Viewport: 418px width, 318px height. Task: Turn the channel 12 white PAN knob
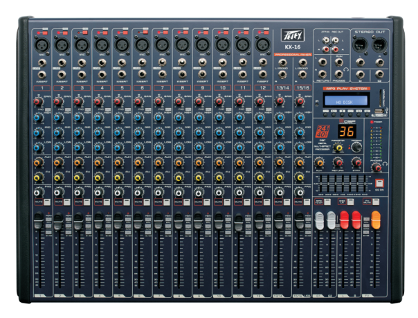pos(259,192)
